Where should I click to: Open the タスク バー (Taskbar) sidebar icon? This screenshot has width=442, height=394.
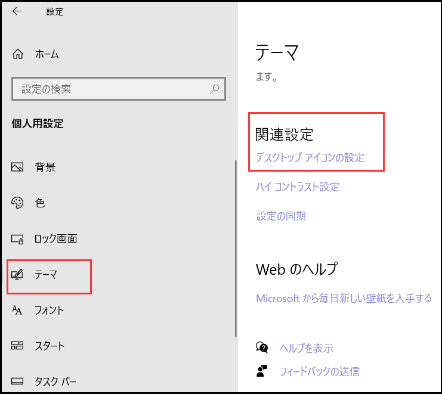coord(17,381)
